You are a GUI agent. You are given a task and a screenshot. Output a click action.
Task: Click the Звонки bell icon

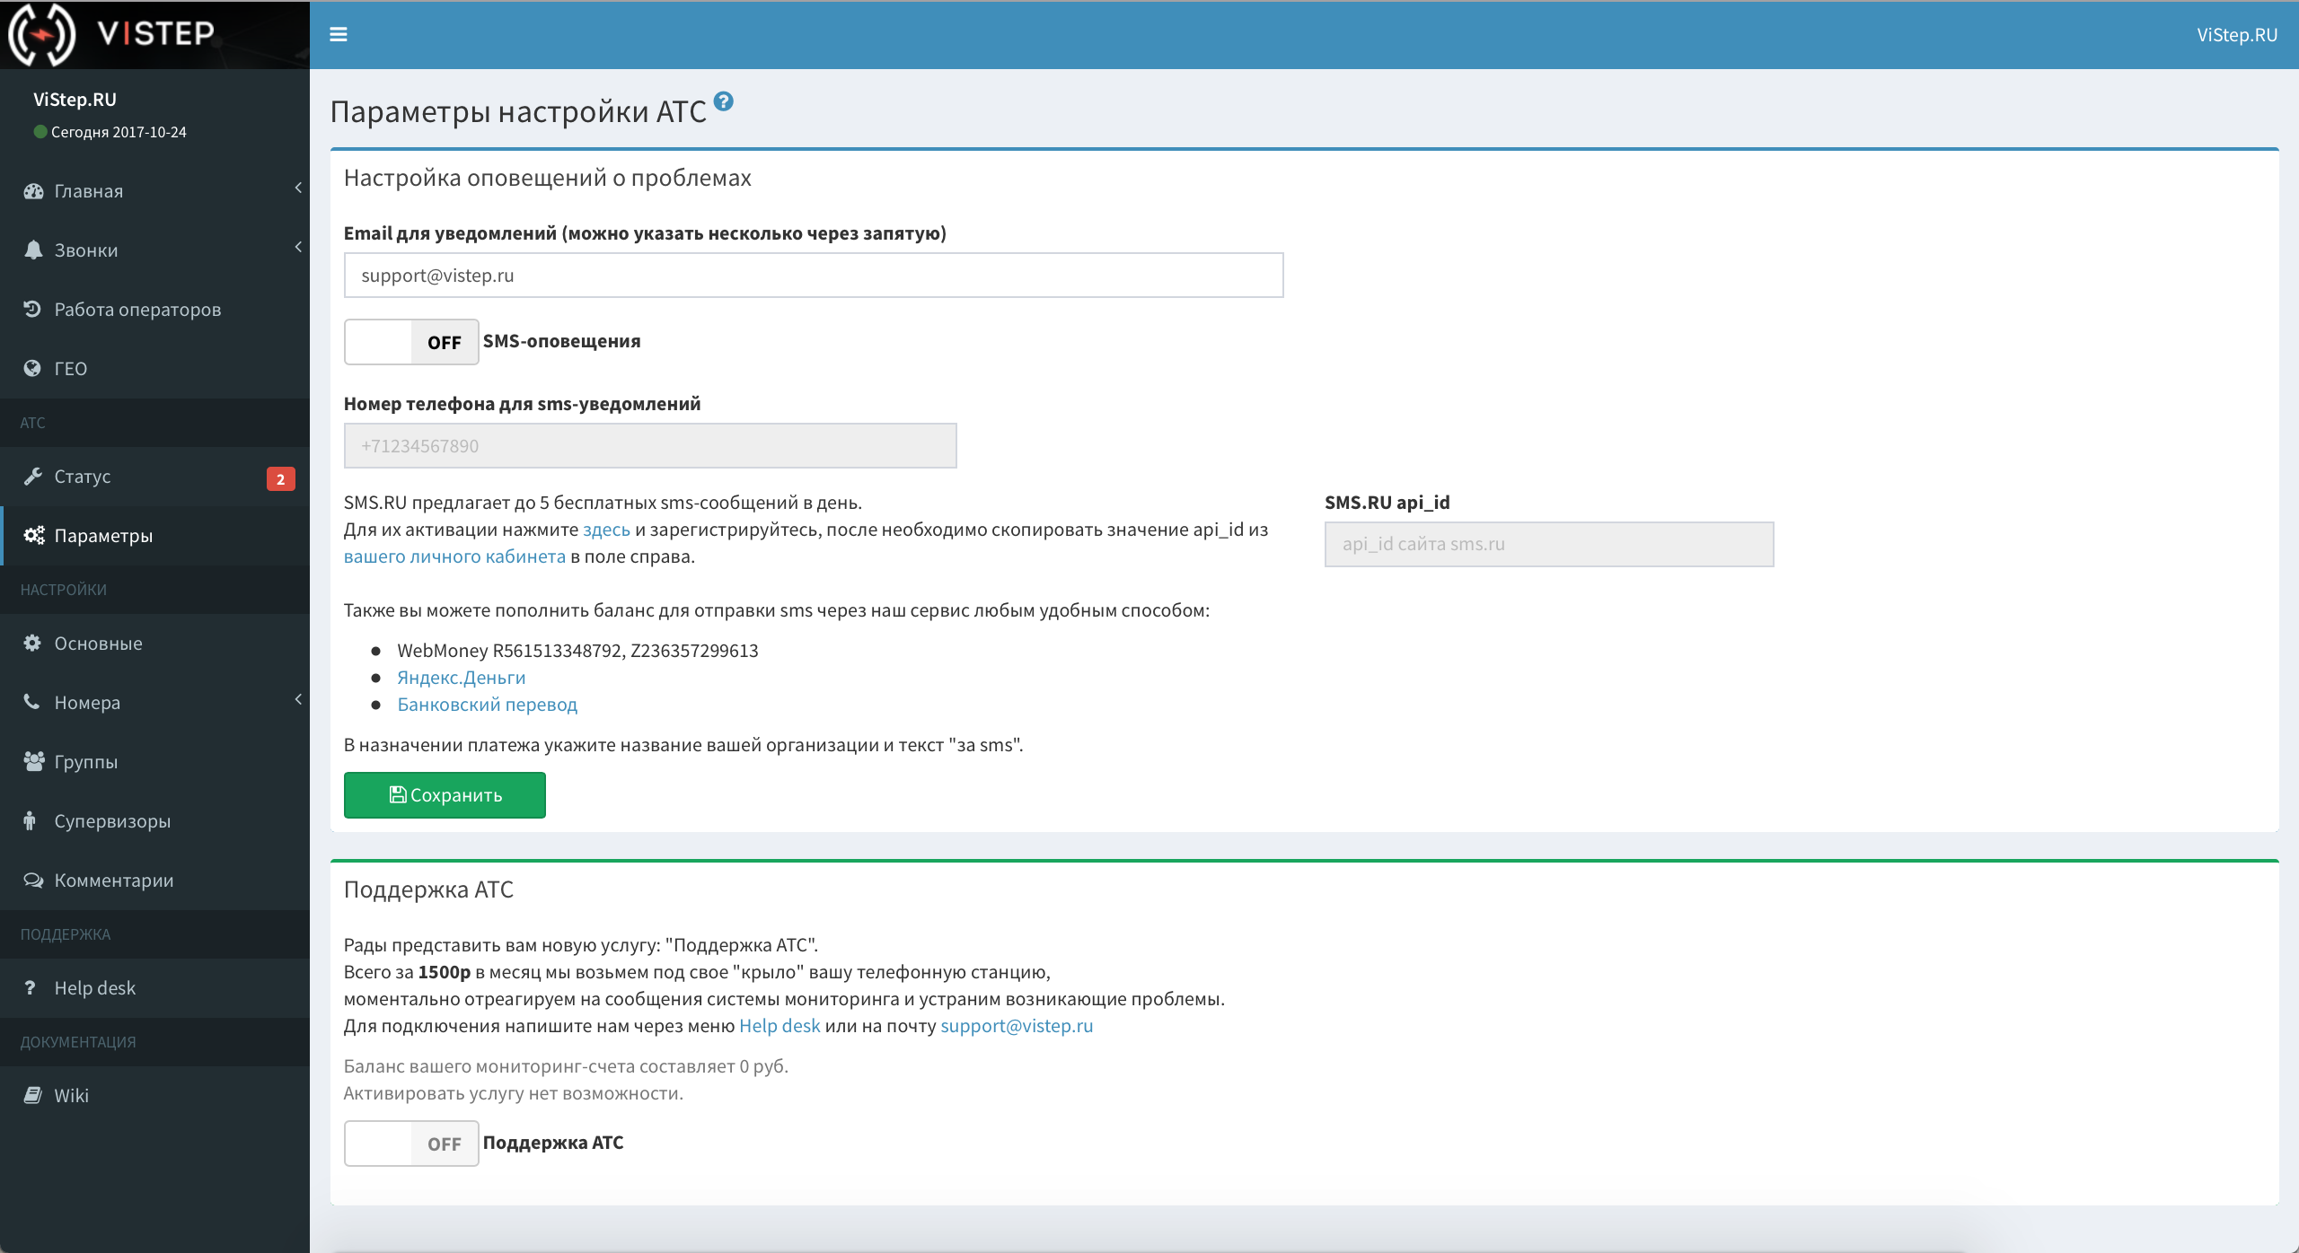pyautogui.click(x=33, y=250)
